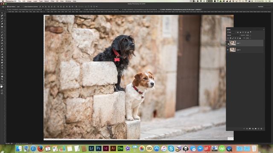
Task: Open blend mode dropdown showing Normal
Action: (x=234, y=35)
